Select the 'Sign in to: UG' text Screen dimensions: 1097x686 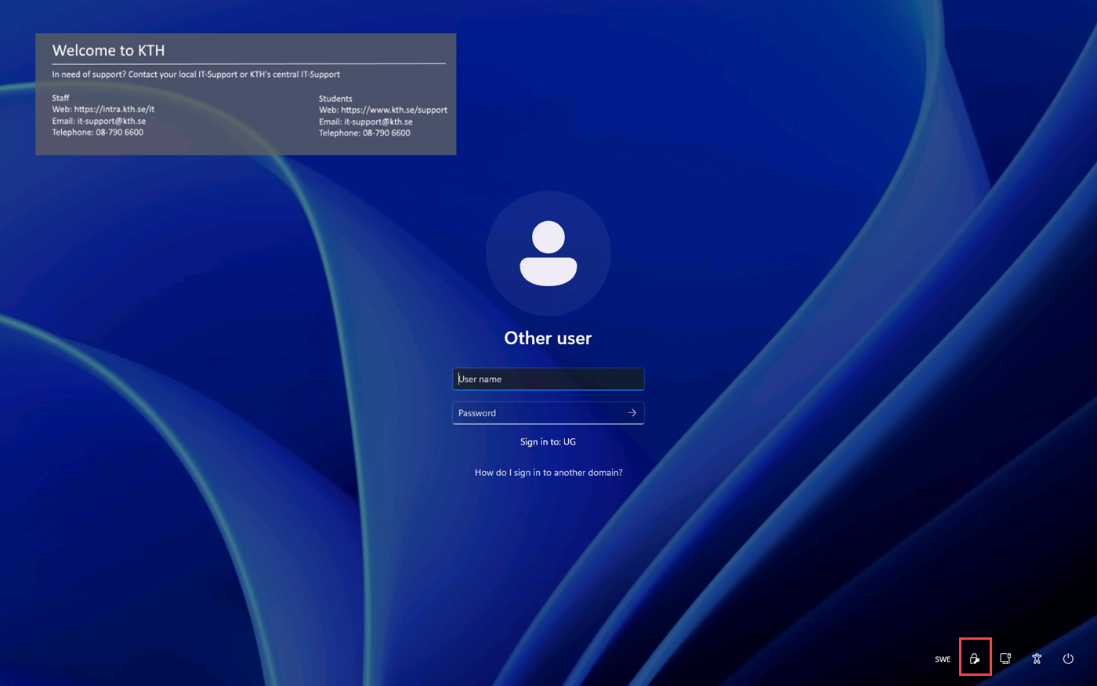548,442
